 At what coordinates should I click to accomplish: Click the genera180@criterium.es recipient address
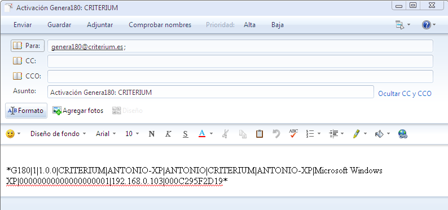tap(87, 47)
